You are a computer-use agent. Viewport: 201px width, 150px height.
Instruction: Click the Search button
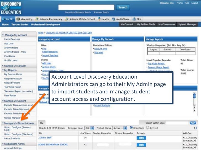tap(123, 7)
